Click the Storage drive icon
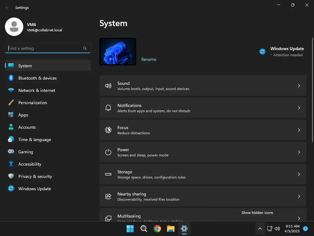This screenshot has width=314, height=236. point(108,174)
